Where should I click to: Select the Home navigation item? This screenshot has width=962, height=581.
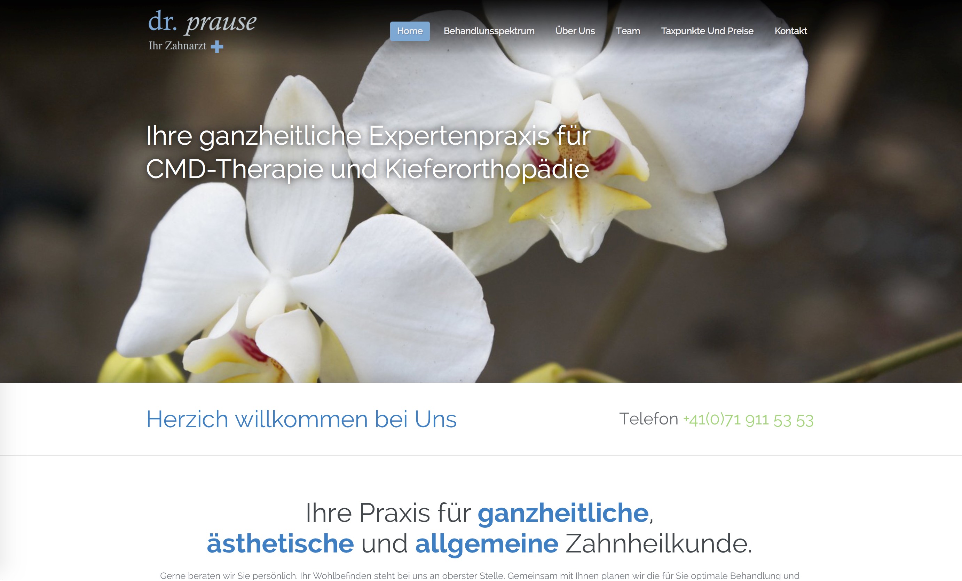point(410,31)
